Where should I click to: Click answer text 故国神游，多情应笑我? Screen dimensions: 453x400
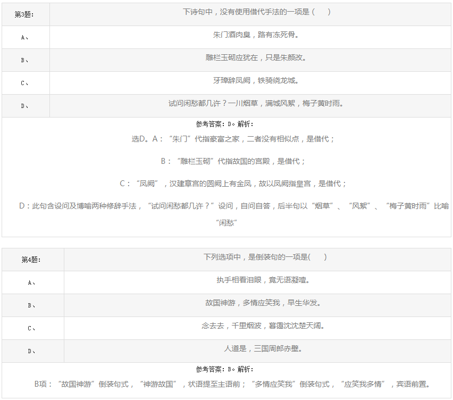pyautogui.click(x=263, y=303)
